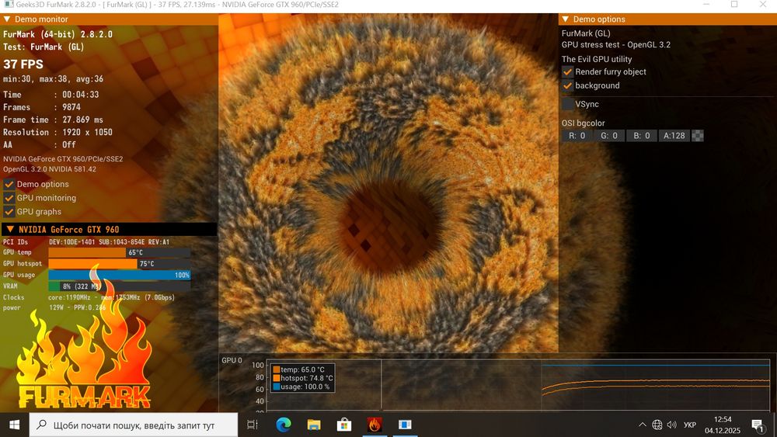Image resolution: width=777 pixels, height=437 pixels.
Task: Click the R: 0 color value field
Action: point(577,136)
